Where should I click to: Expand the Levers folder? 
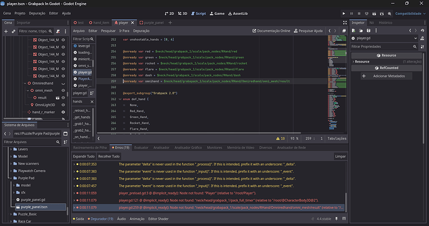[x=11, y=149]
